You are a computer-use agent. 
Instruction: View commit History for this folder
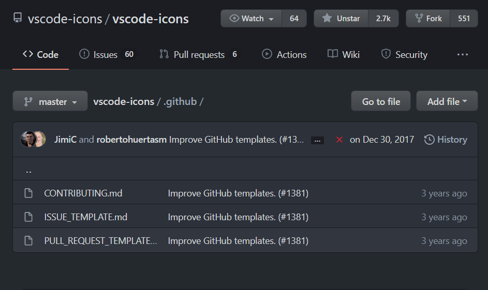[446, 140]
